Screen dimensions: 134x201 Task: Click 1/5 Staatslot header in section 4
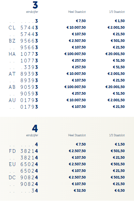click(117, 135)
